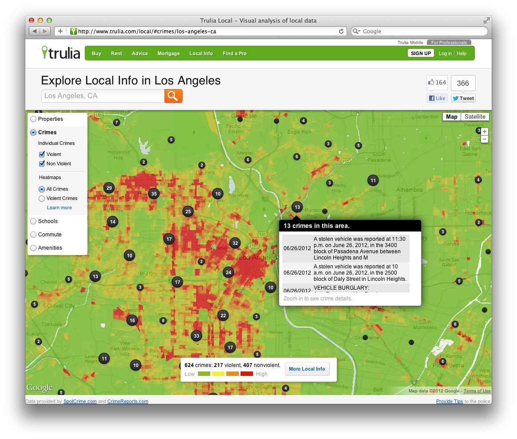Open crime cluster marker 22

(x=223, y=315)
